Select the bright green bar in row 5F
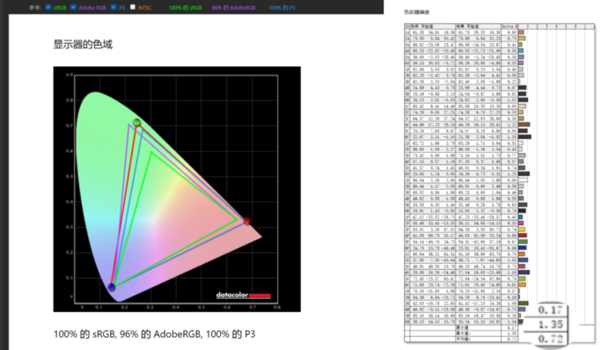Screen dimensions: 616x350 (x=523, y=242)
